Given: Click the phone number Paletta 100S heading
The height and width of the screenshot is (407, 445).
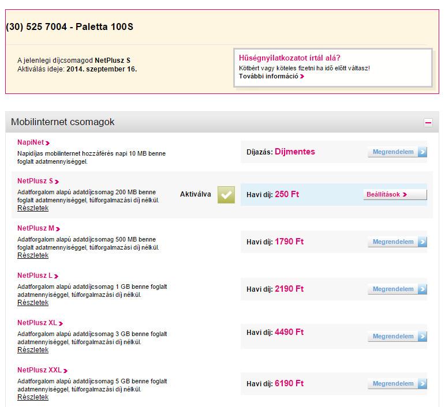Looking at the screenshot, I should point(69,27).
